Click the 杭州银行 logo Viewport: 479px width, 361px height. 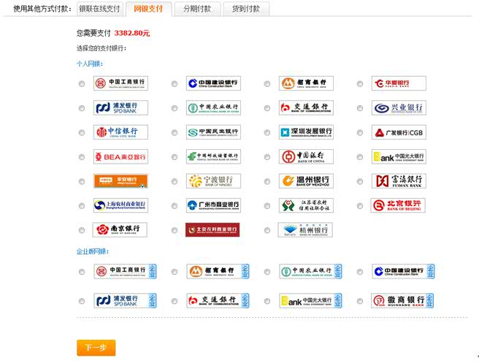pyautogui.click(x=305, y=230)
